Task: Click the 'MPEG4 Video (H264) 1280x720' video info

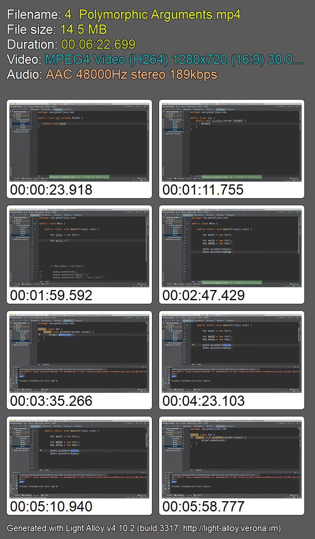Action: pyautogui.click(x=174, y=59)
